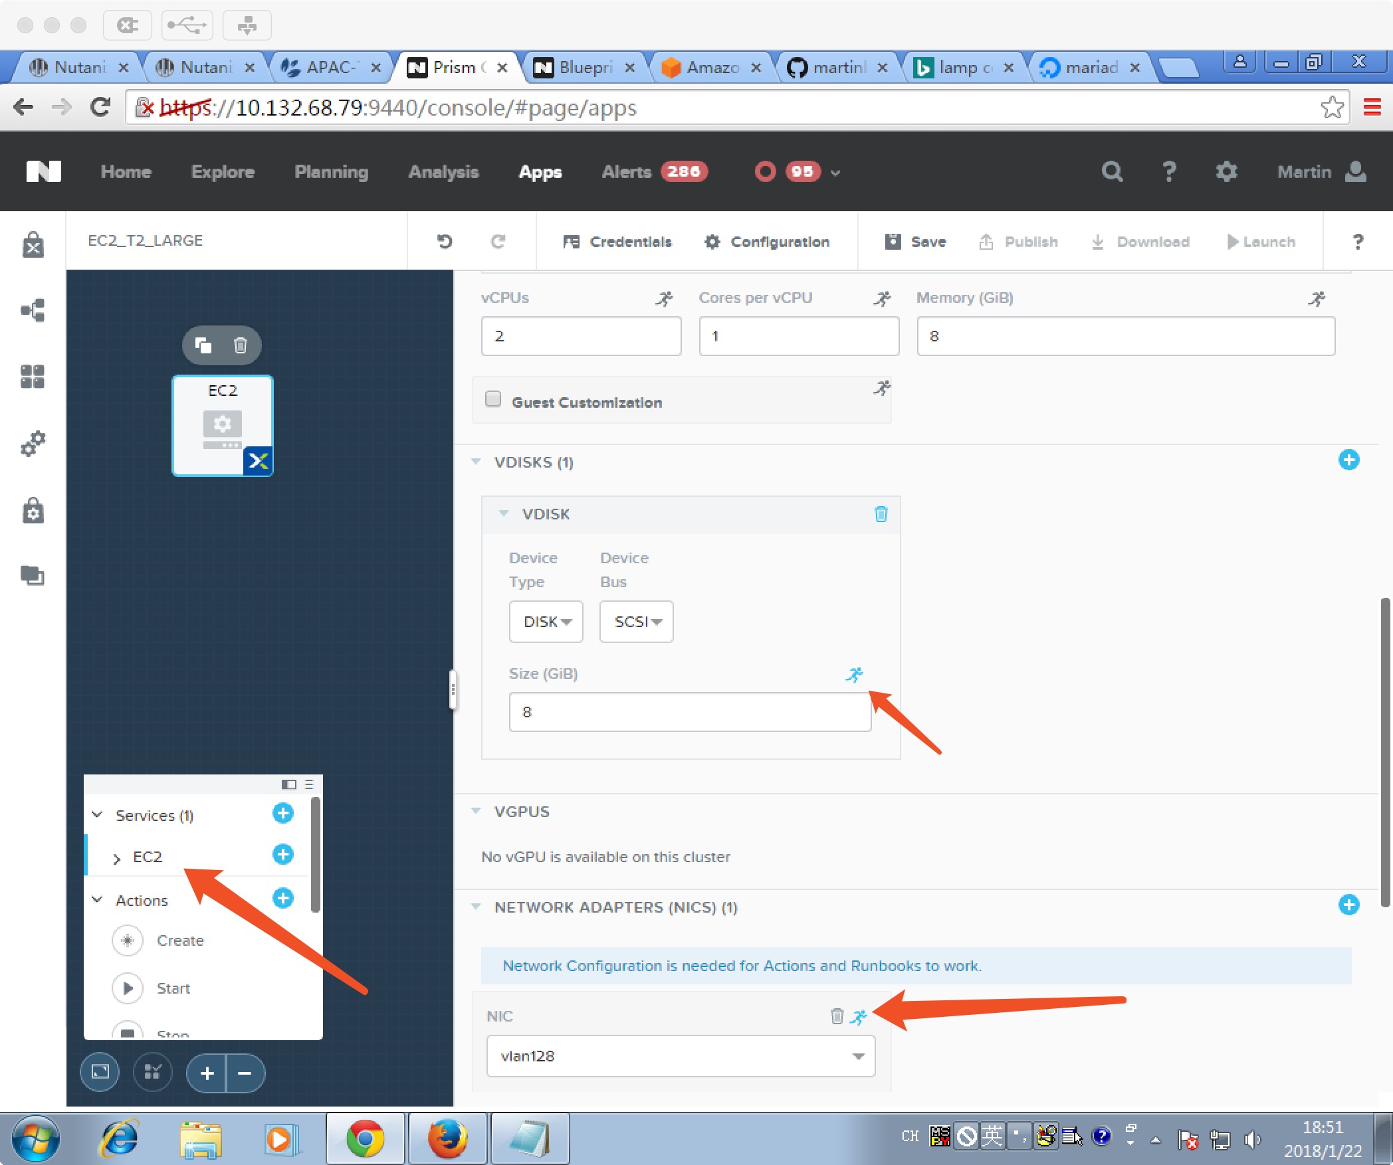Image resolution: width=1393 pixels, height=1165 pixels.
Task: Open Alerts with 286 badge
Action: click(655, 171)
